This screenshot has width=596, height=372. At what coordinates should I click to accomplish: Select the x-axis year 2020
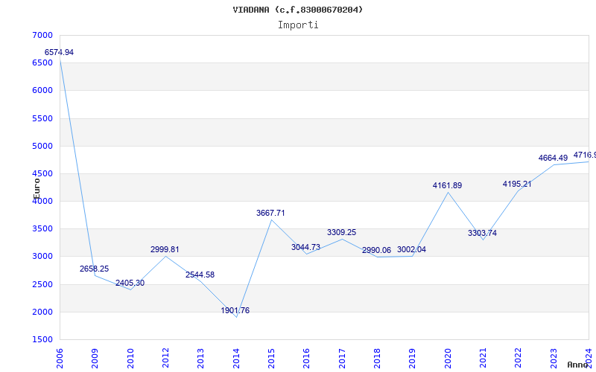click(x=448, y=359)
